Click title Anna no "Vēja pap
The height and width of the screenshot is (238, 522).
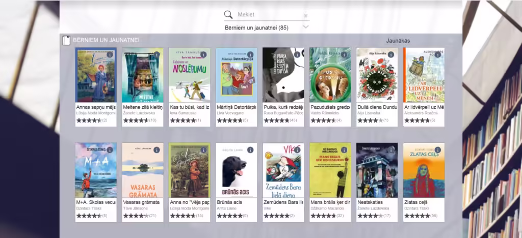coord(190,202)
